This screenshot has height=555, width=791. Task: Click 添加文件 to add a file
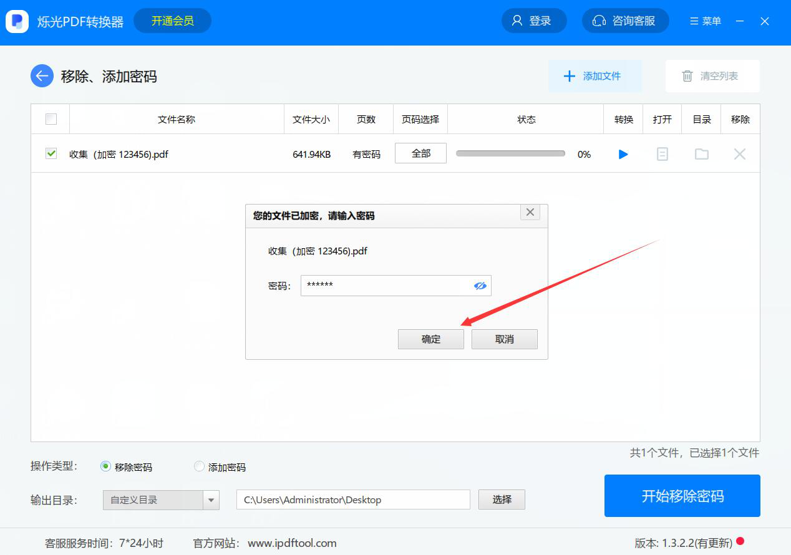(595, 76)
